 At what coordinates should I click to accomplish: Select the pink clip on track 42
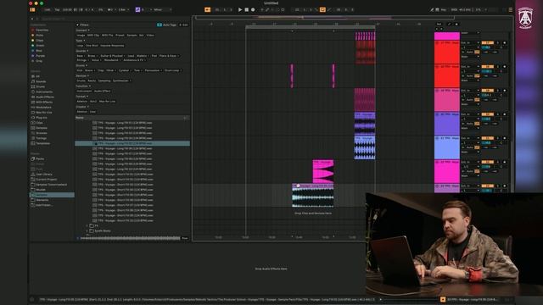(323, 171)
